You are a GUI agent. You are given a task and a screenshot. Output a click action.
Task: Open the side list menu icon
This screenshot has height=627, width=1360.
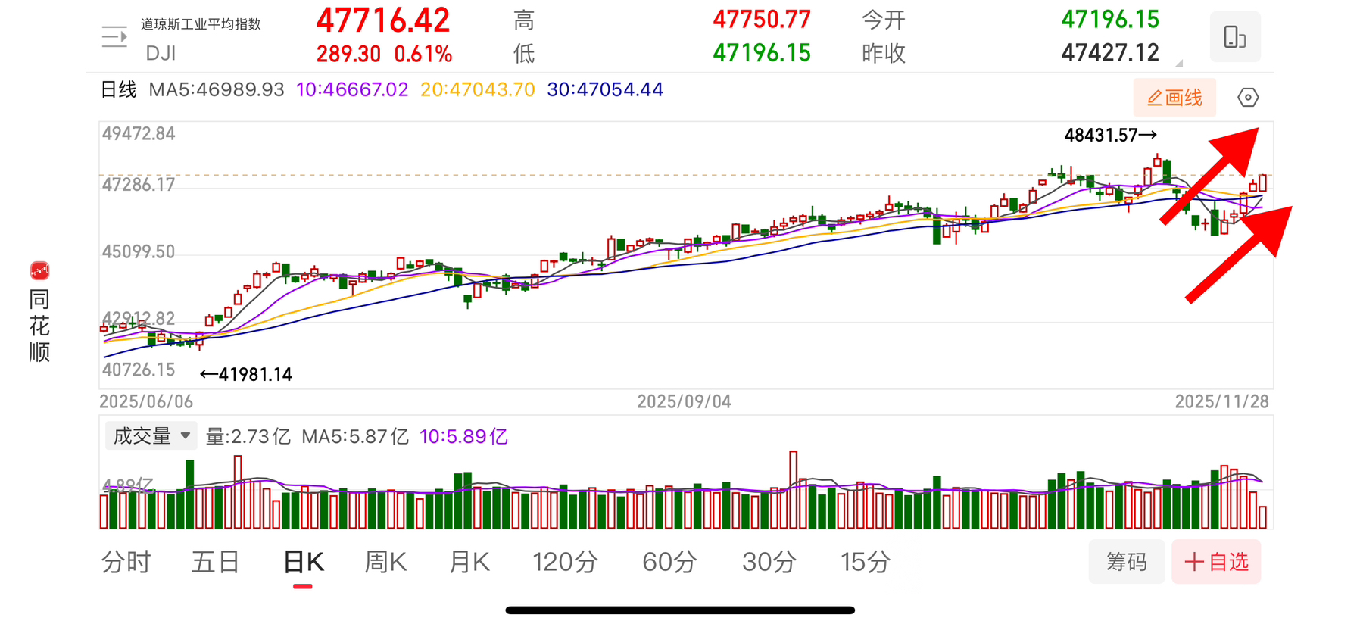[114, 36]
